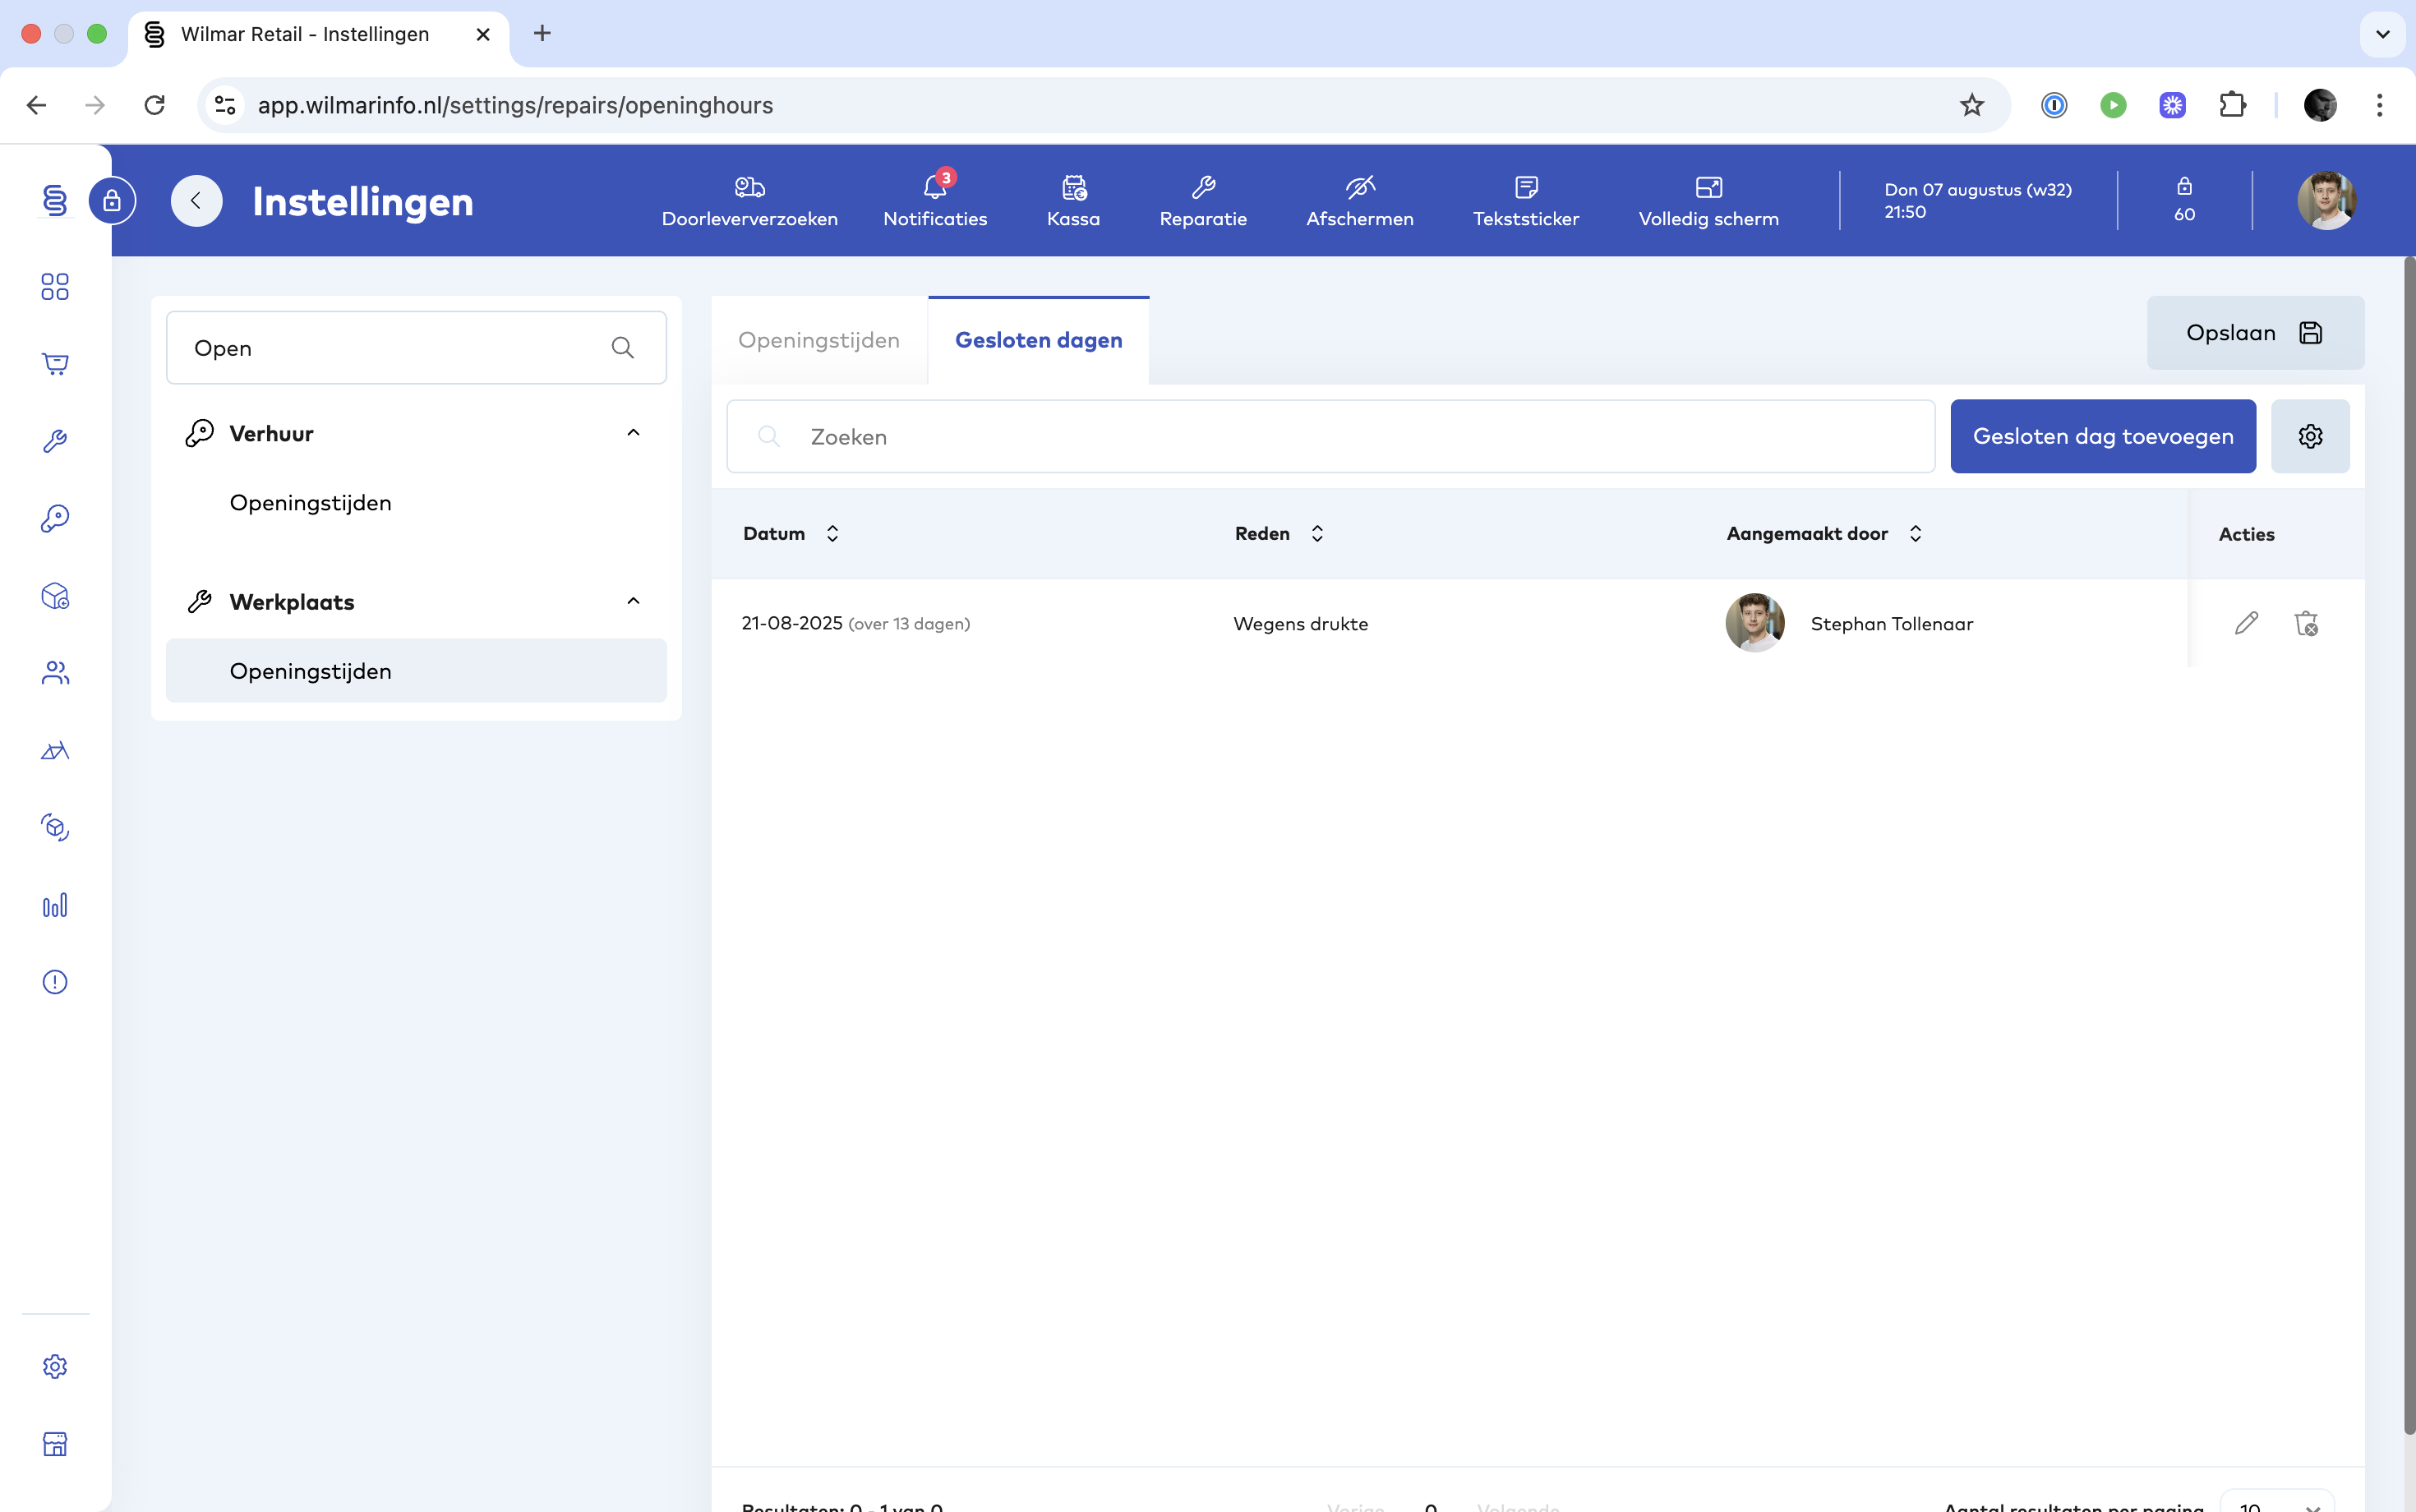Collapse the Werkplaats section
This screenshot has height=1512, width=2416.
pyautogui.click(x=633, y=601)
